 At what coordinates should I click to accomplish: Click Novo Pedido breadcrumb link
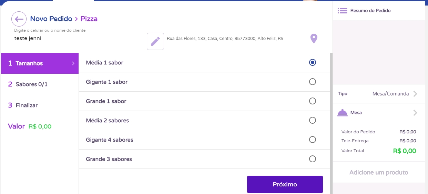pyautogui.click(x=51, y=19)
